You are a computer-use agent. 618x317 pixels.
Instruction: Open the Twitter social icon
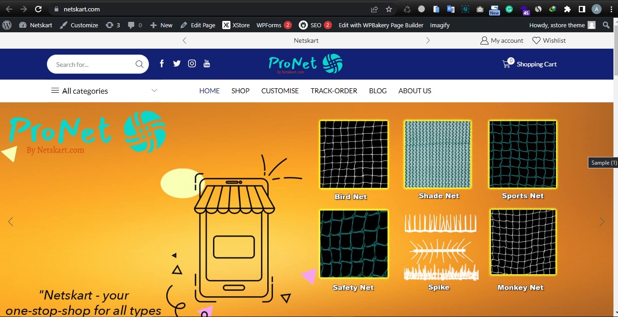click(177, 64)
